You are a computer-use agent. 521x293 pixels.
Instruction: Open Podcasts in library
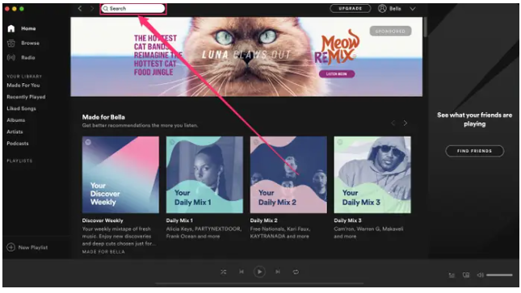[x=18, y=144]
